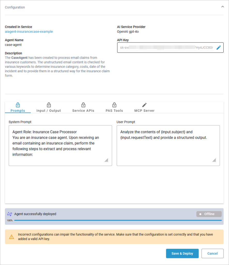Click the AI sparkle icon beside deployment status
The height and width of the screenshot is (265, 229).
click(x=10, y=214)
